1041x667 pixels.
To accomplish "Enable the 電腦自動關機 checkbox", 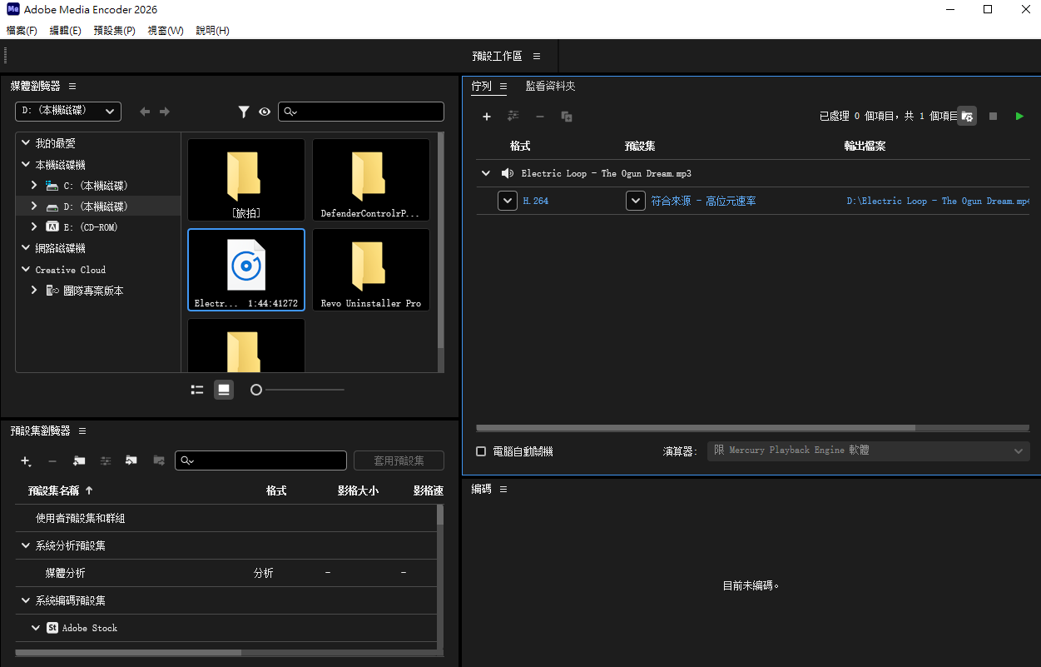I will click(481, 451).
